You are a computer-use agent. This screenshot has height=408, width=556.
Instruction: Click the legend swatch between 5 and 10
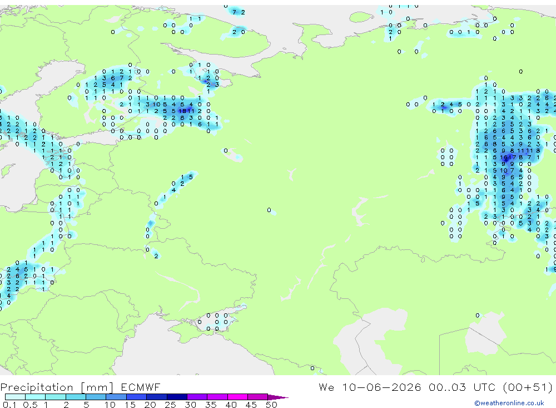click(96, 397)
